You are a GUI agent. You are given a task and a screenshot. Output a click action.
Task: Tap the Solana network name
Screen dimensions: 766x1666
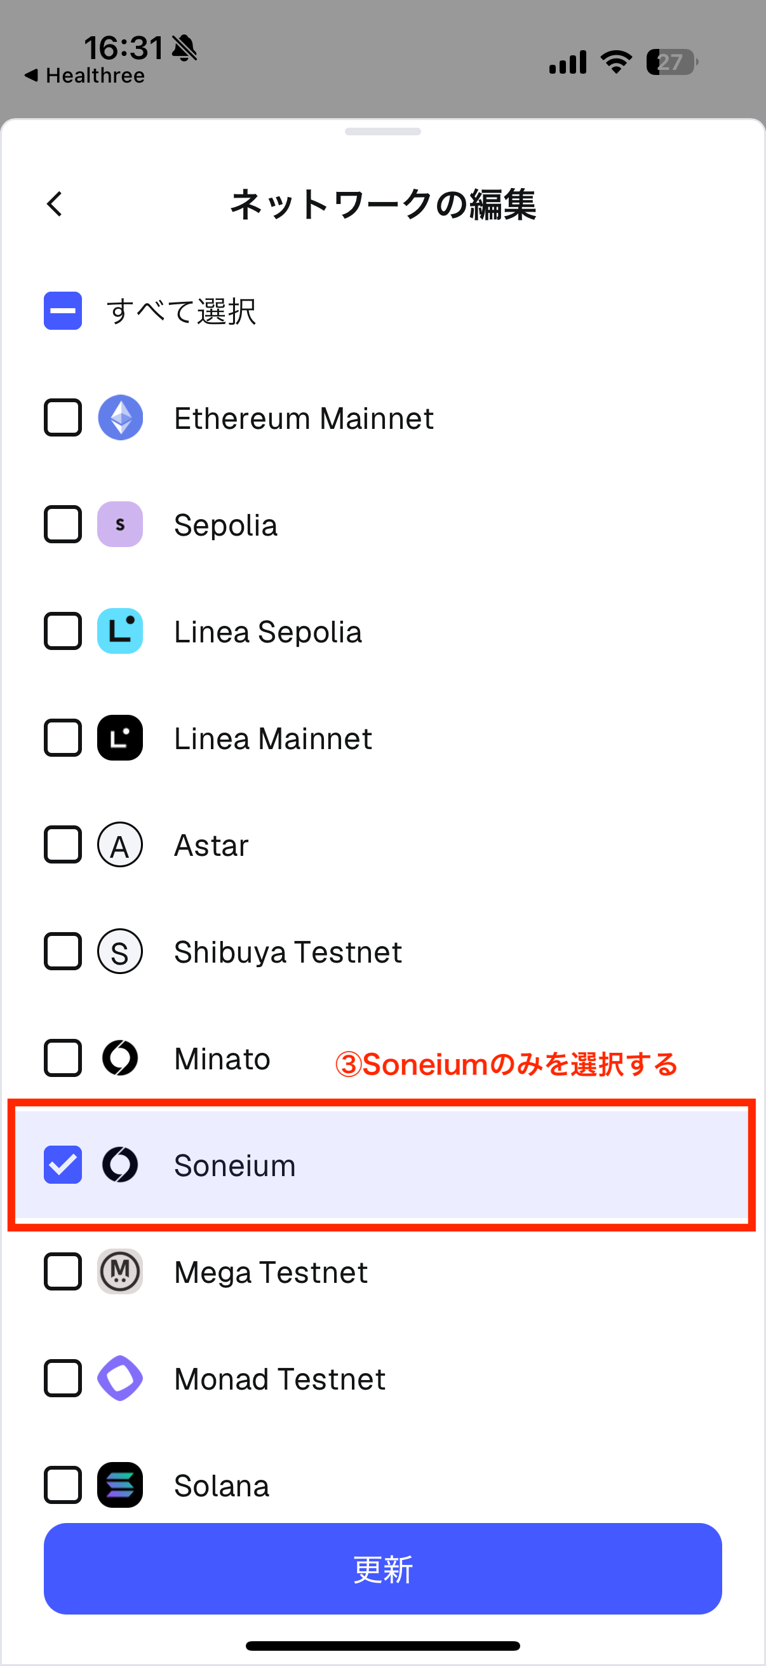[x=222, y=1486]
